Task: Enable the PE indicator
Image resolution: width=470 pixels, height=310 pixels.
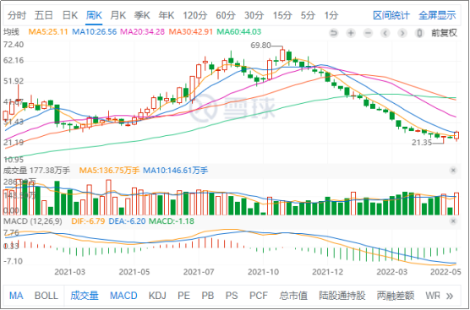Action: coord(183,296)
